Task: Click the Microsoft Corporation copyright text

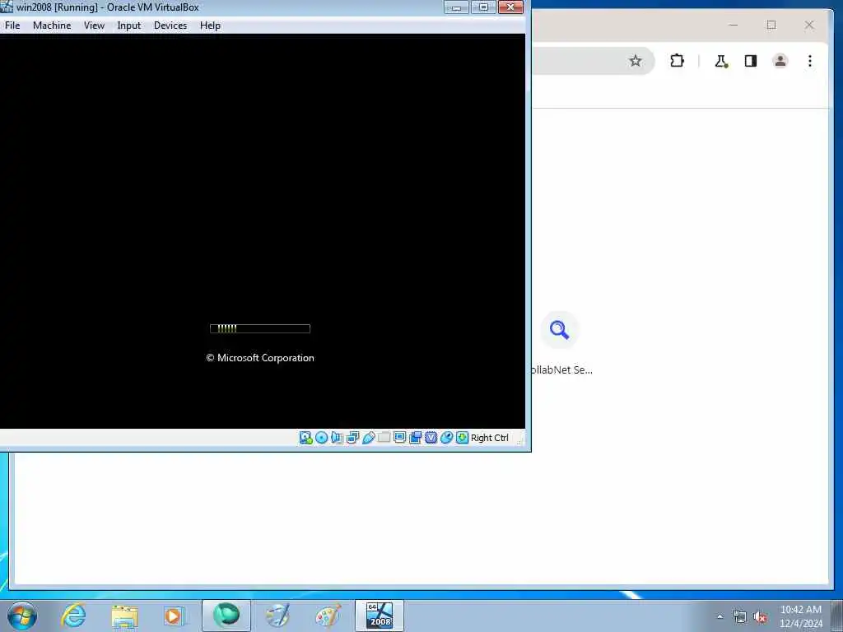Action: point(260,358)
